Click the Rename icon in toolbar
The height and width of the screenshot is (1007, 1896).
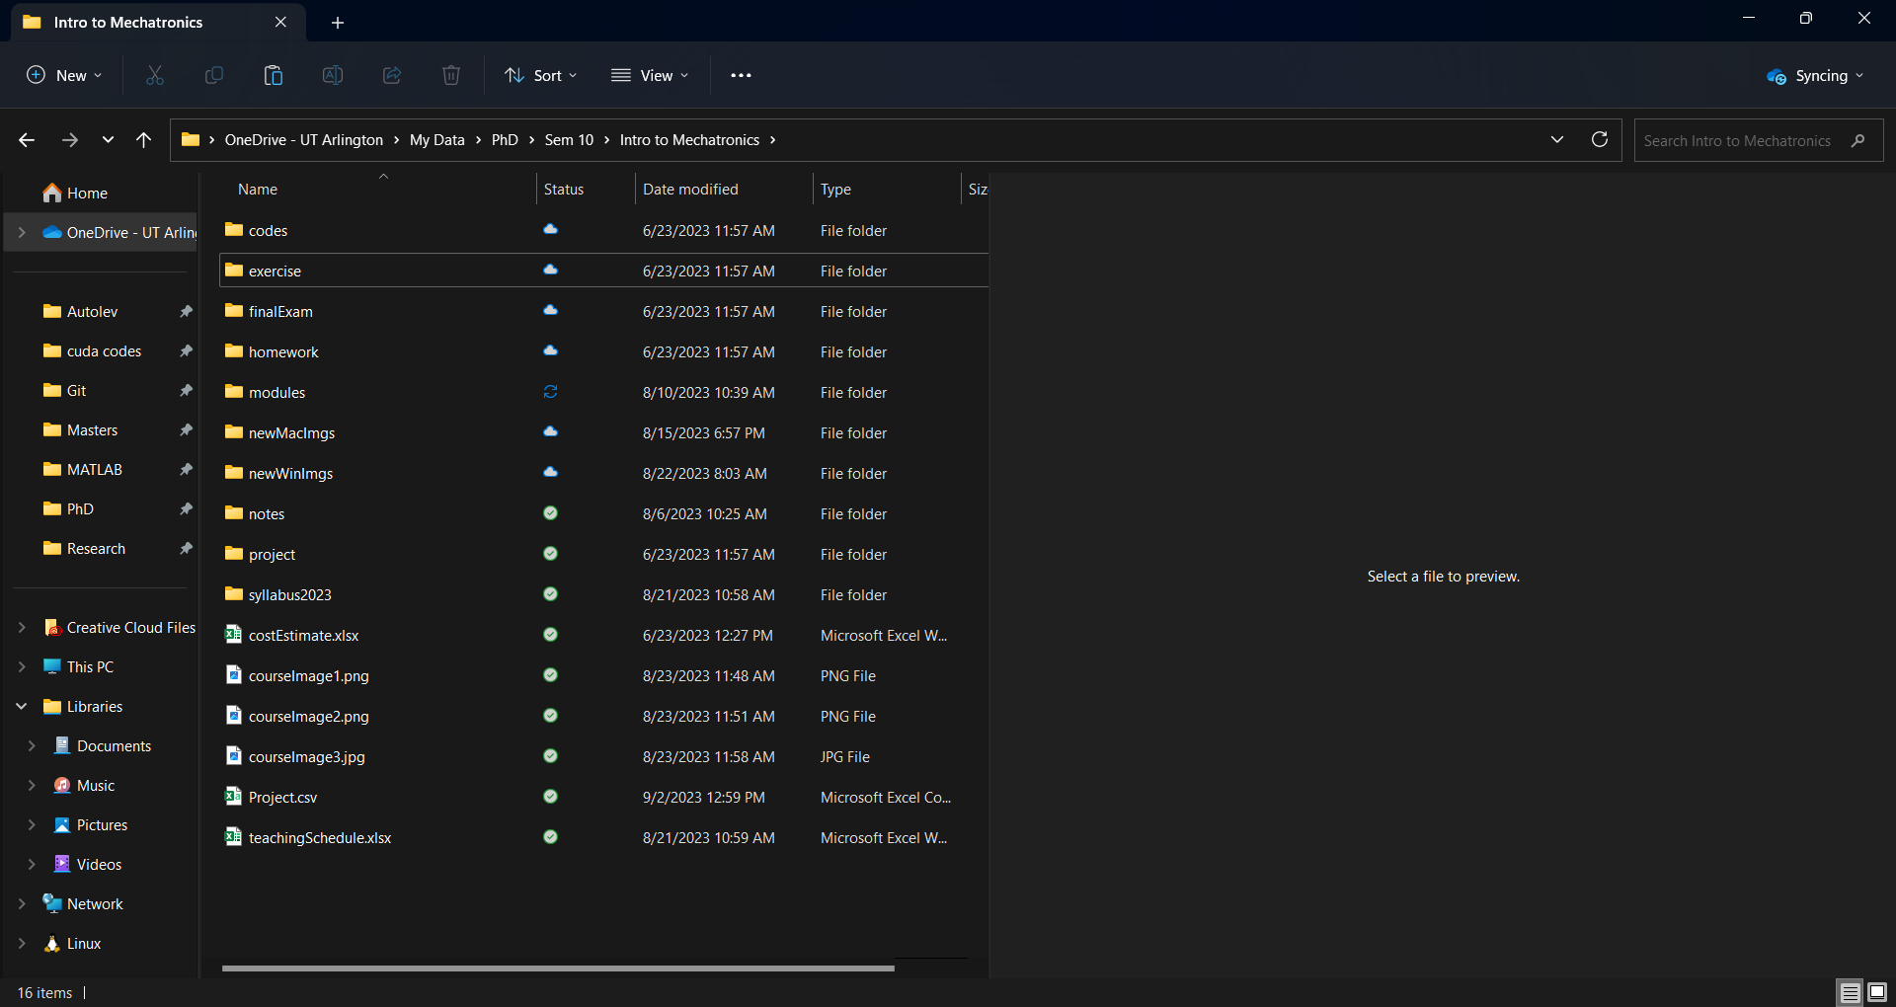click(333, 76)
